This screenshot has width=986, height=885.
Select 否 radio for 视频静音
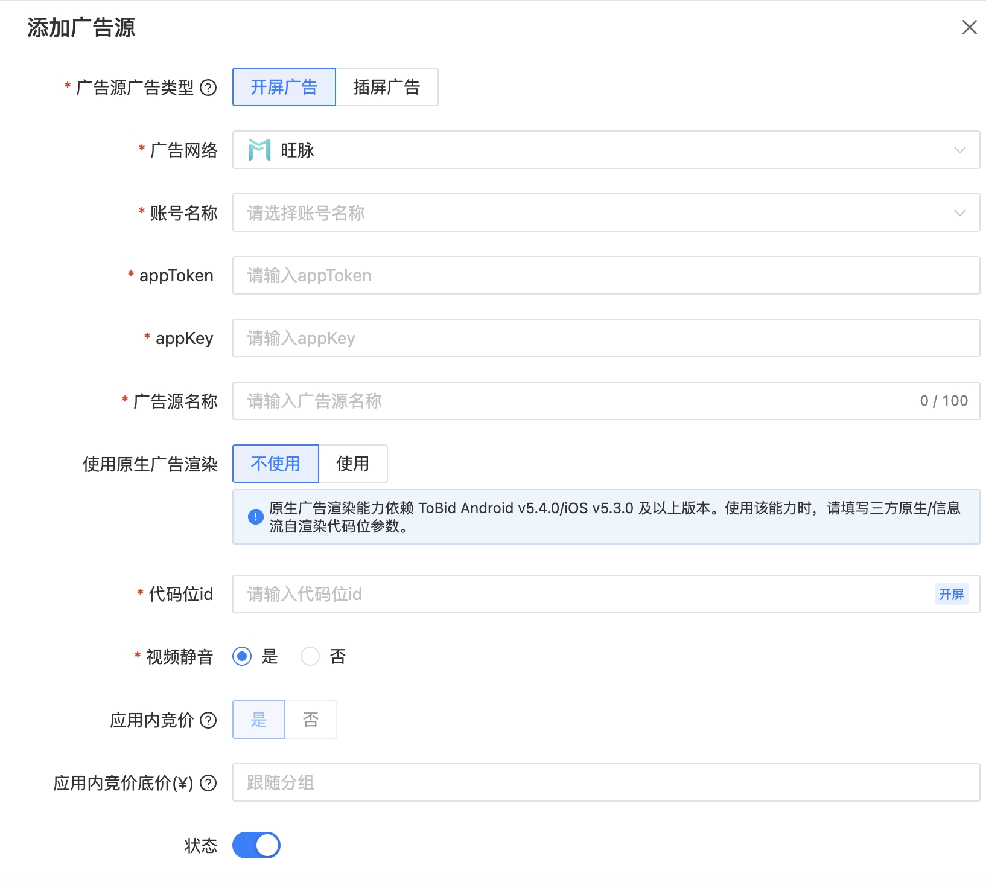(x=310, y=656)
